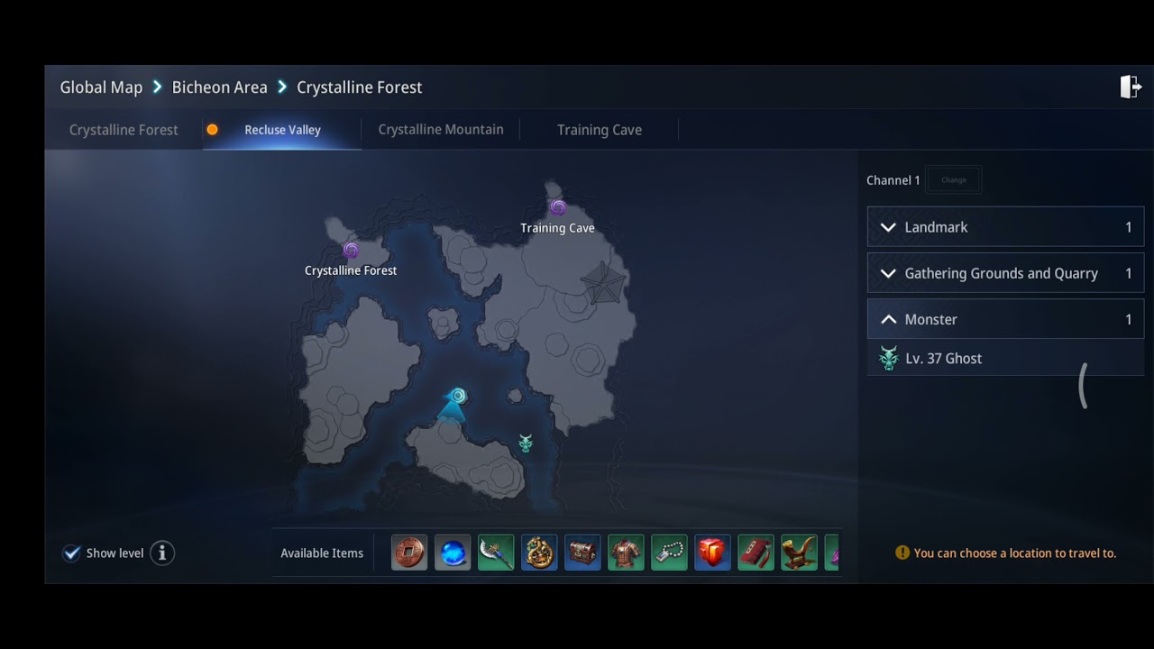Switch to Crystalline Forest tab

(124, 130)
